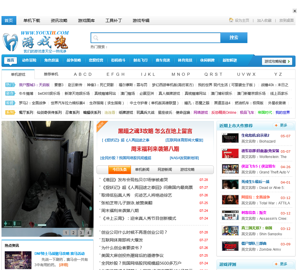Screen dimensions: 297x270
Task: Switch to 单机新闻 news tab
Action: pos(142,170)
